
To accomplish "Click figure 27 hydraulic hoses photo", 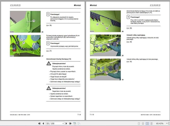I will click(25, 46).
